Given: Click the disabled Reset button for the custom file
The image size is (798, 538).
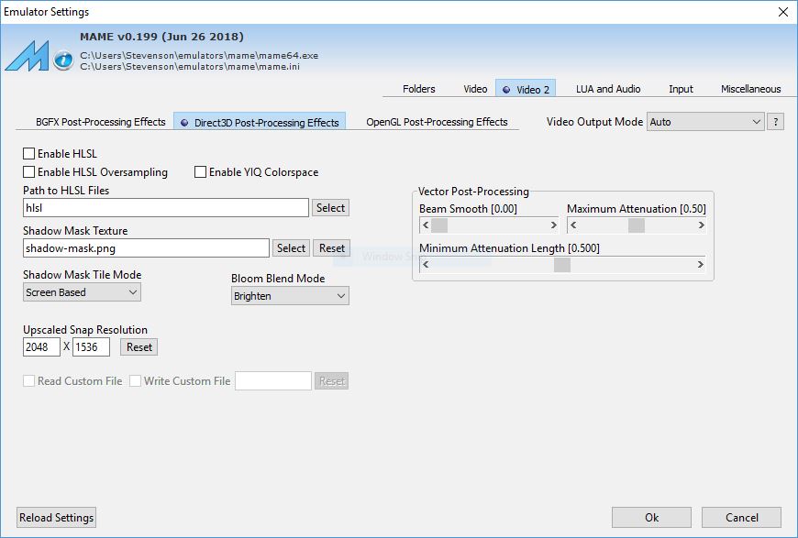Looking at the screenshot, I should 332,381.
